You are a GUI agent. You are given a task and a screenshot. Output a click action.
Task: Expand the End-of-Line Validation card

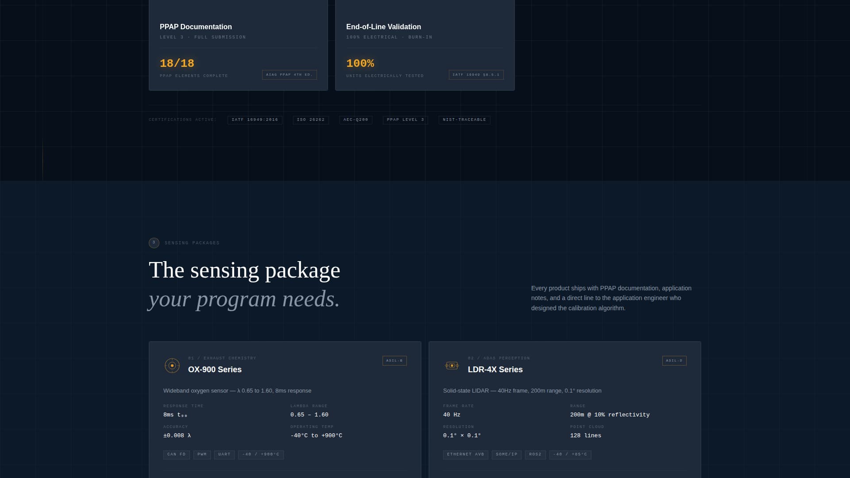425,44
